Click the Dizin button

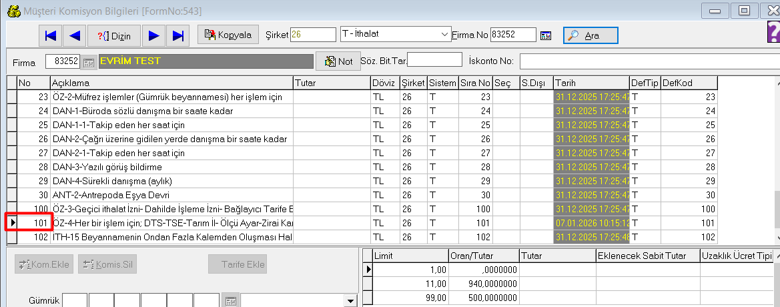[114, 35]
